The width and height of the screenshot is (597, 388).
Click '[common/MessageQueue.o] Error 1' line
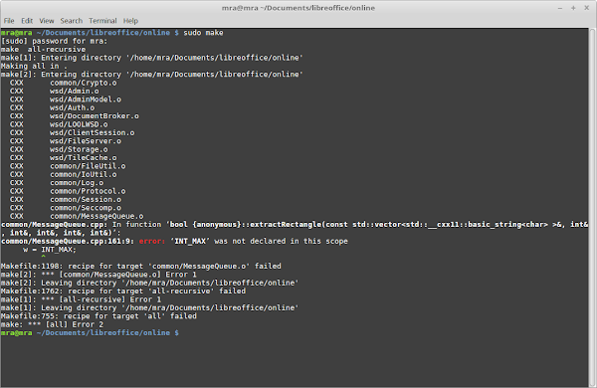(x=99, y=275)
